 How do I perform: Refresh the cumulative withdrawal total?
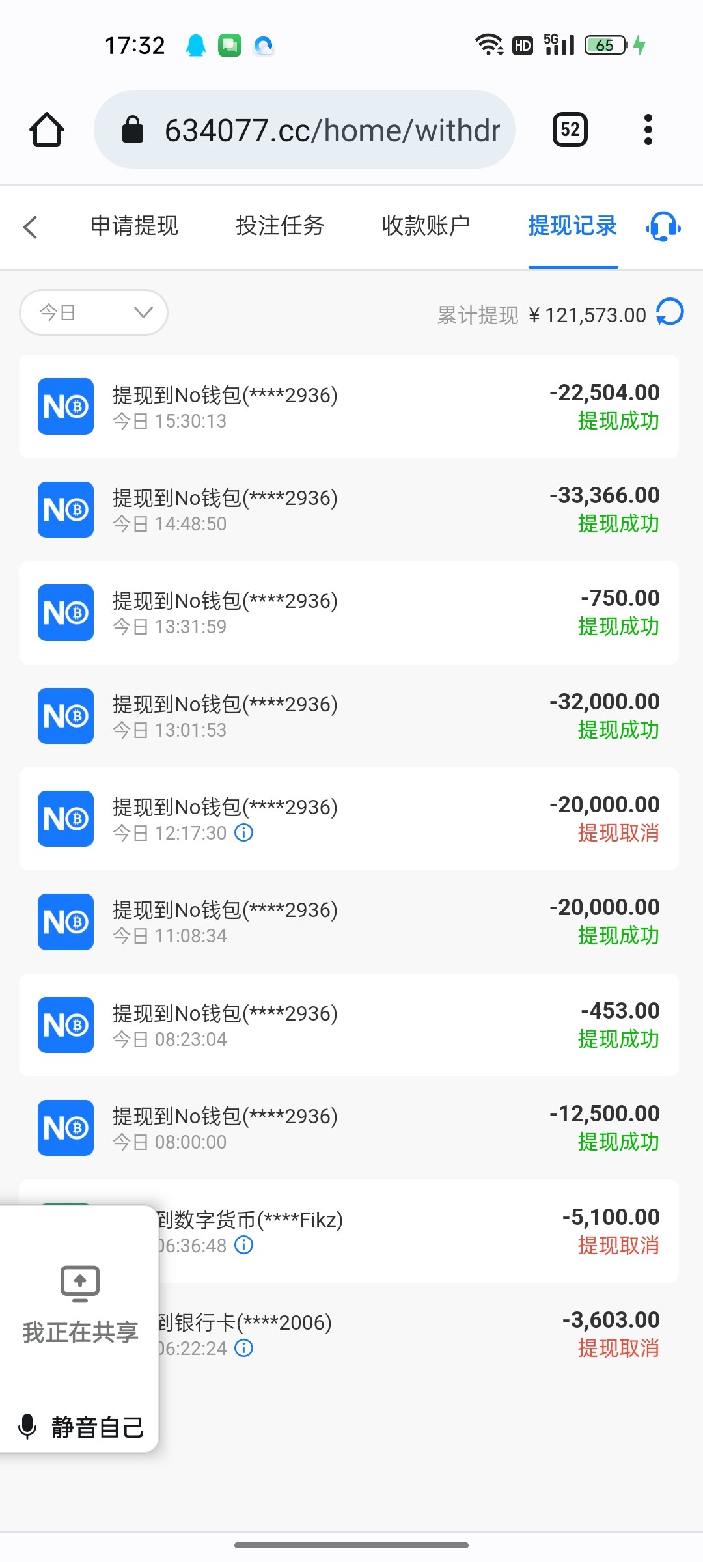pos(670,312)
